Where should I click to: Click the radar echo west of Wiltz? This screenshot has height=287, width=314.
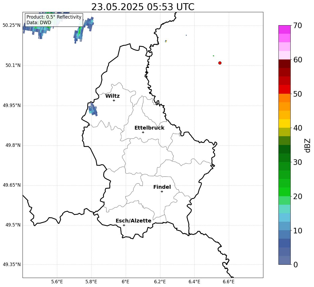point(93,109)
